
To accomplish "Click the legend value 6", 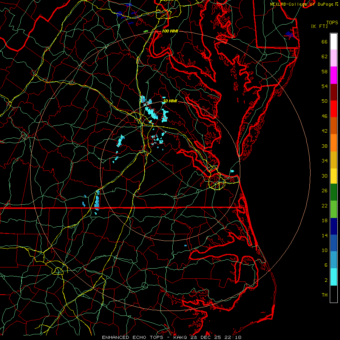I will coord(326,265).
